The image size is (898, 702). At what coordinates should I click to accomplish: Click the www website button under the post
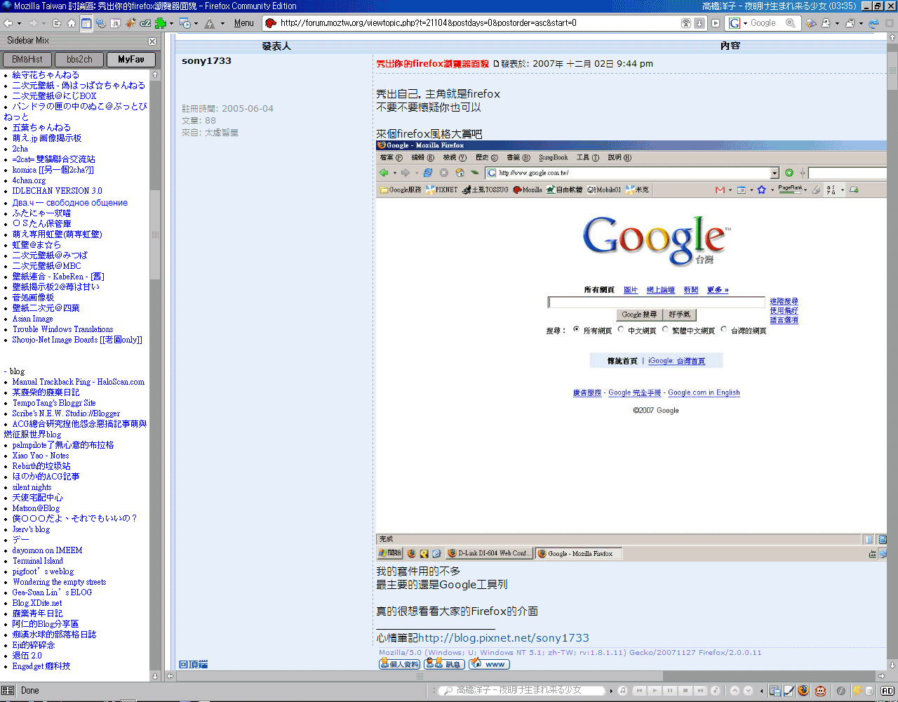pyautogui.click(x=489, y=664)
